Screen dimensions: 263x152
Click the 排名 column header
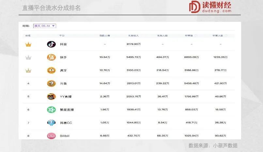[28, 35]
